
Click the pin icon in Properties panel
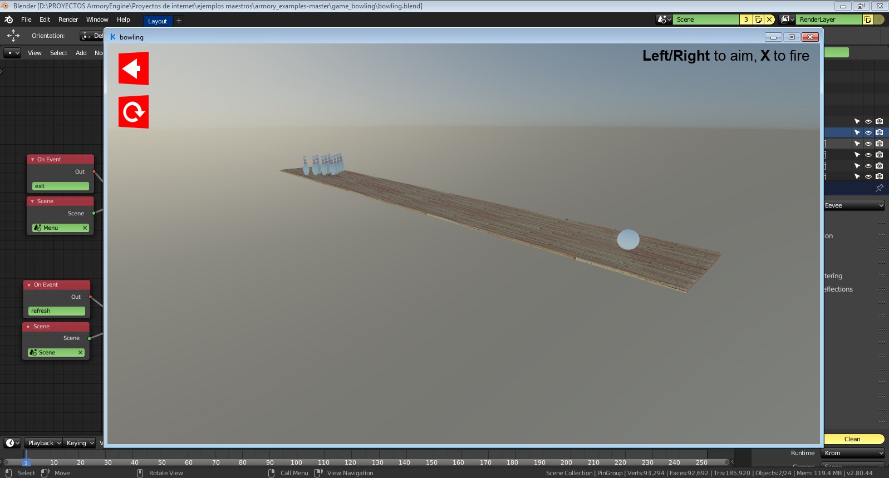[880, 188]
